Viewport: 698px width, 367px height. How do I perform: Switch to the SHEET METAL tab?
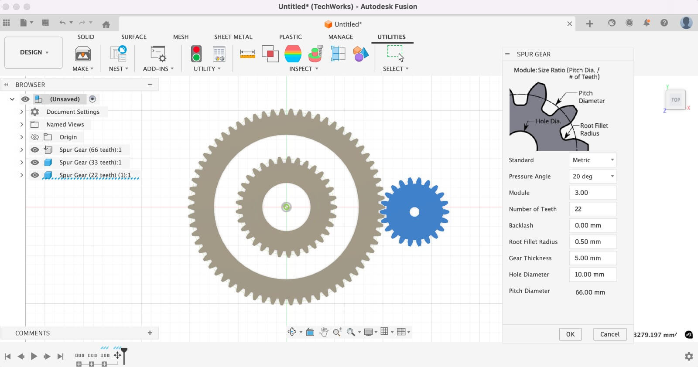point(233,37)
